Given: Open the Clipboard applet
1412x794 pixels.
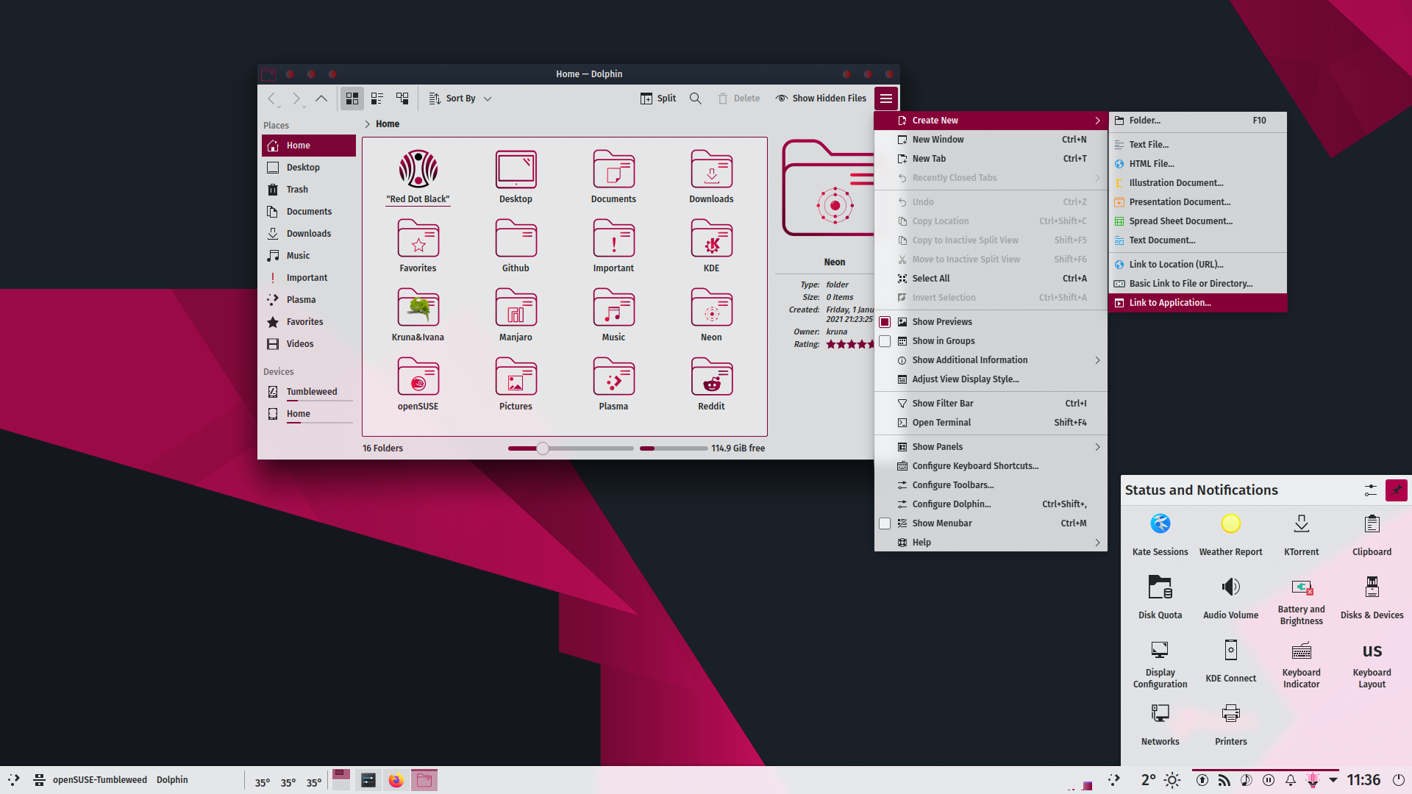Looking at the screenshot, I should point(1372,534).
